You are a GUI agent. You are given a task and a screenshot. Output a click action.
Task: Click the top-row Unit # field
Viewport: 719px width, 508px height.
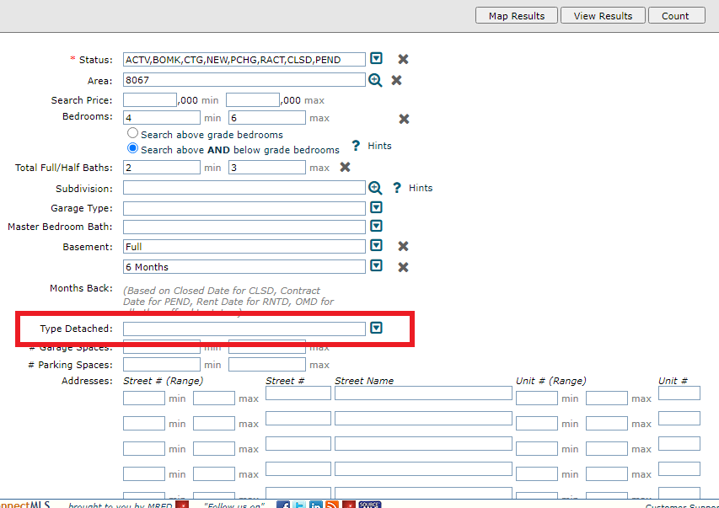679,393
